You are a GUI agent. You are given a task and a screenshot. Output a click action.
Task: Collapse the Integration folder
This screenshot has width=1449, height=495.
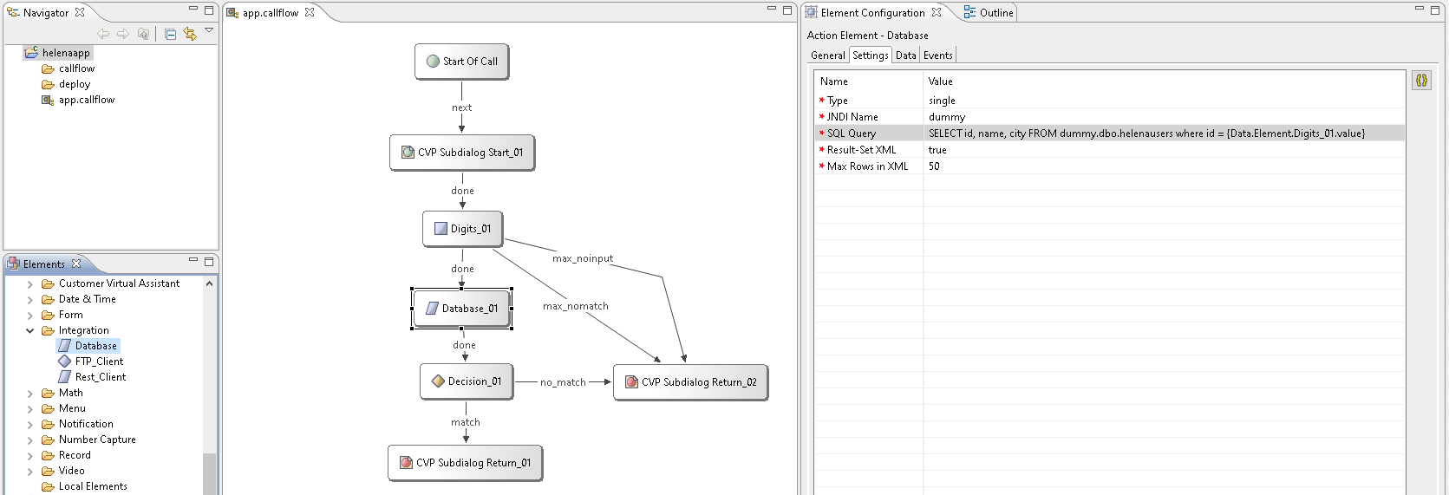point(30,330)
